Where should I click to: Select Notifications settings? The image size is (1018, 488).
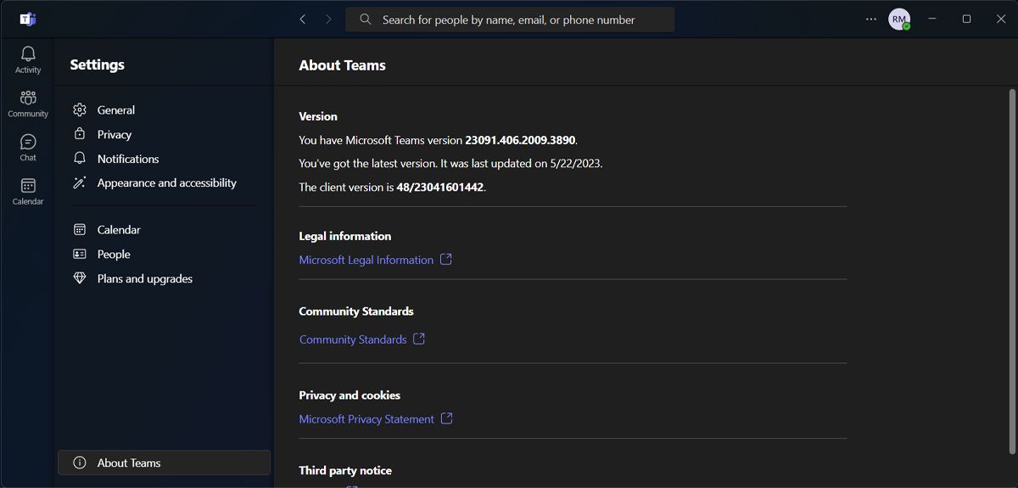point(128,159)
